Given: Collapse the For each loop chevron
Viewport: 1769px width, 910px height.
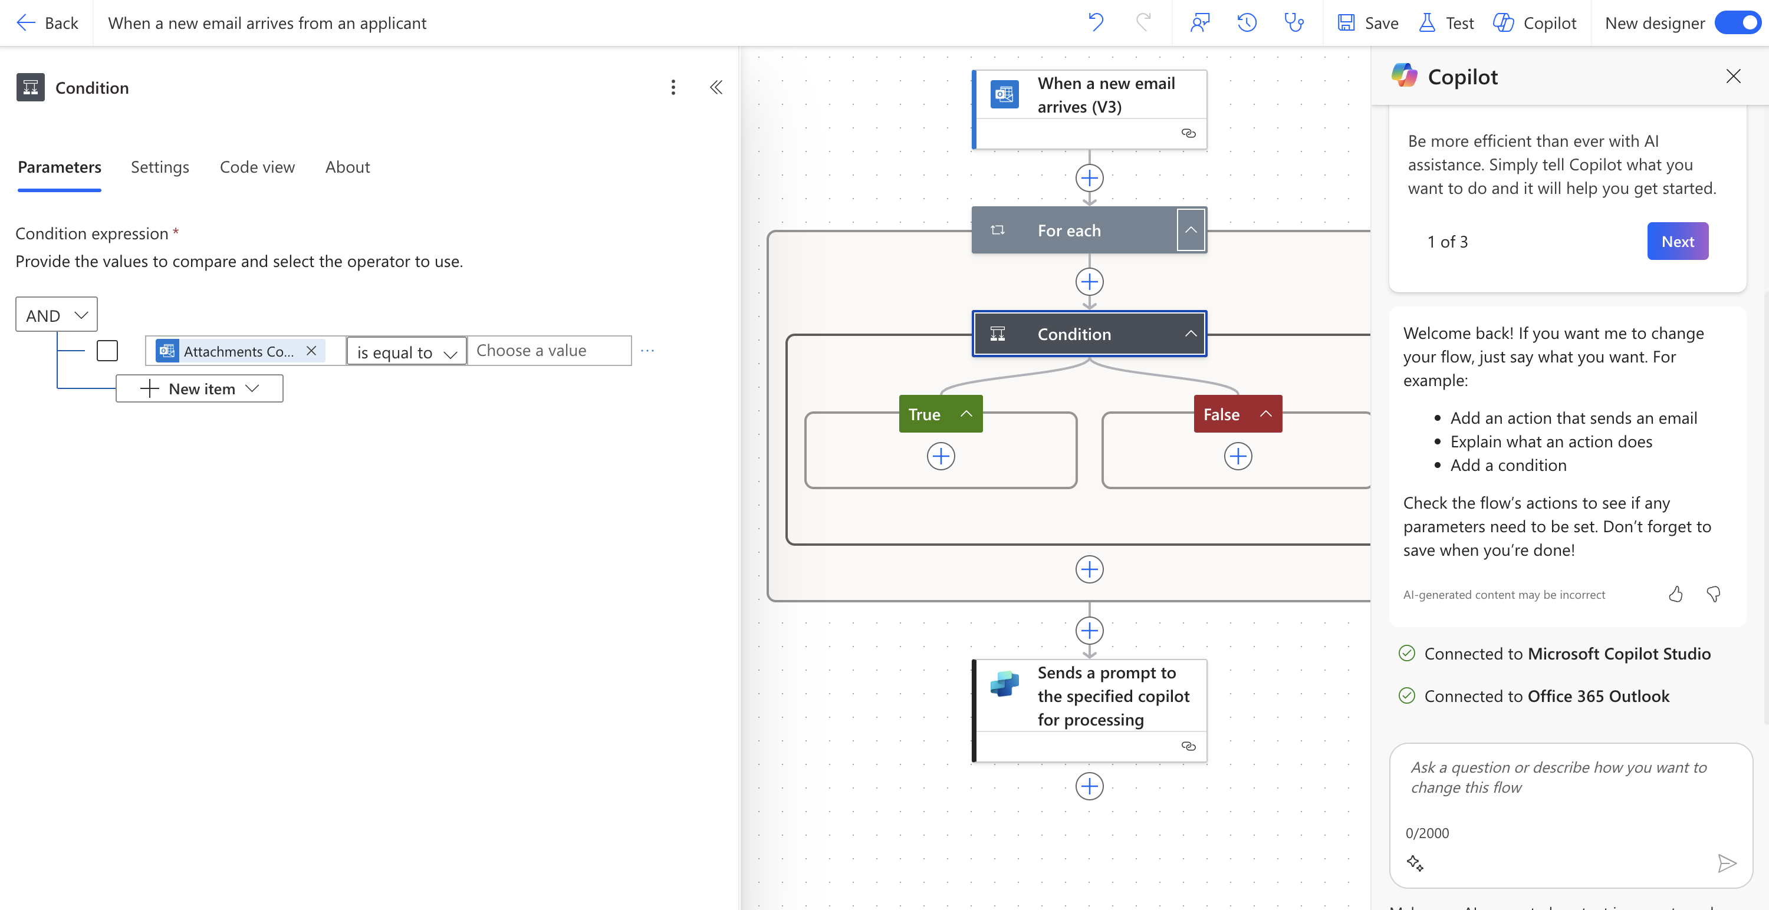Looking at the screenshot, I should (1191, 230).
